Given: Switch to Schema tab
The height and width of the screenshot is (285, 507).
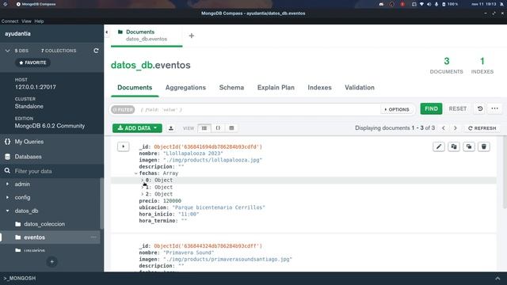Looking at the screenshot, I should click(x=231, y=88).
